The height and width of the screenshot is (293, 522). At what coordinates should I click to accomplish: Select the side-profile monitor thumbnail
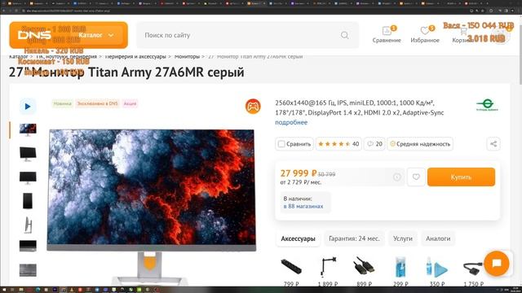[x=28, y=225]
